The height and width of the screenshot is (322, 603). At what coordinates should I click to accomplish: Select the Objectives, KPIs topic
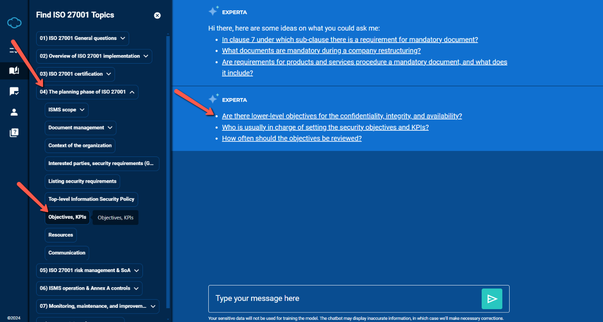click(x=67, y=217)
